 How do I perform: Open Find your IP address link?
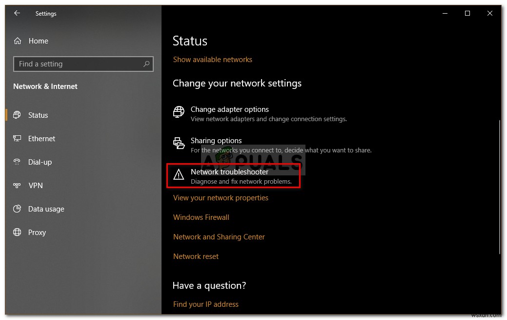pyautogui.click(x=206, y=304)
